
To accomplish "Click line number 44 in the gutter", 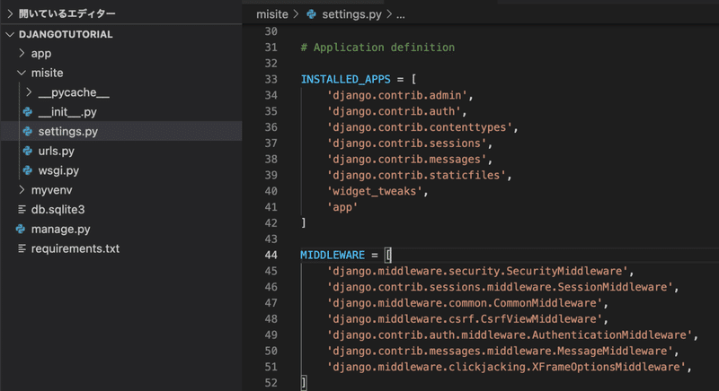I will (x=271, y=256).
